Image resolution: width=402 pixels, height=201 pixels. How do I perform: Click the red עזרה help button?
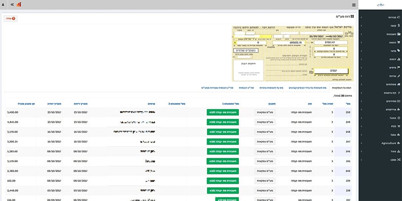point(10,18)
